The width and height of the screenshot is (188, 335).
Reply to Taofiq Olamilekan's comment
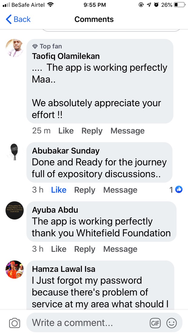(x=92, y=131)
